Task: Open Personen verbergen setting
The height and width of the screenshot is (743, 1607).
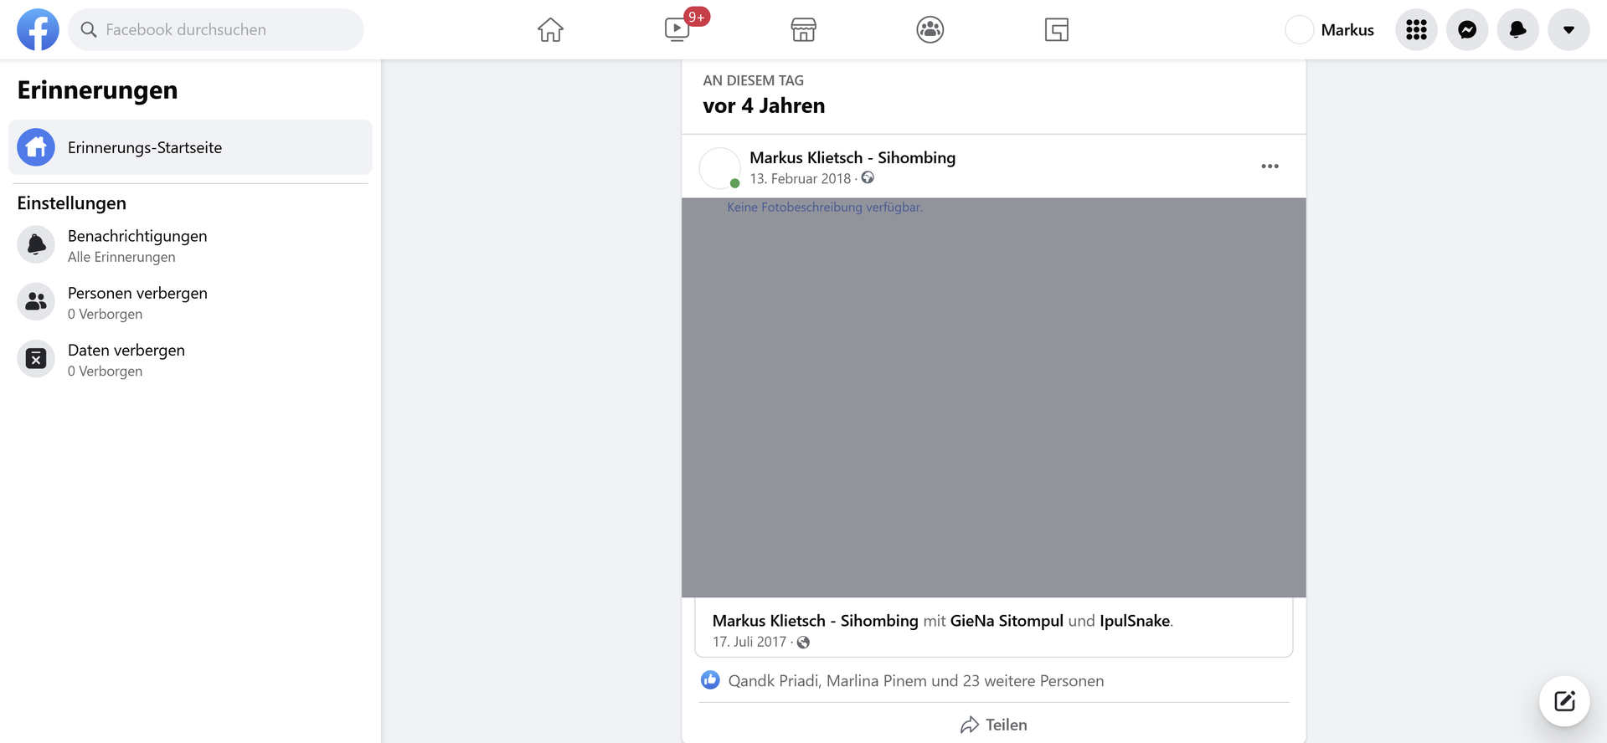Action: 137,302
